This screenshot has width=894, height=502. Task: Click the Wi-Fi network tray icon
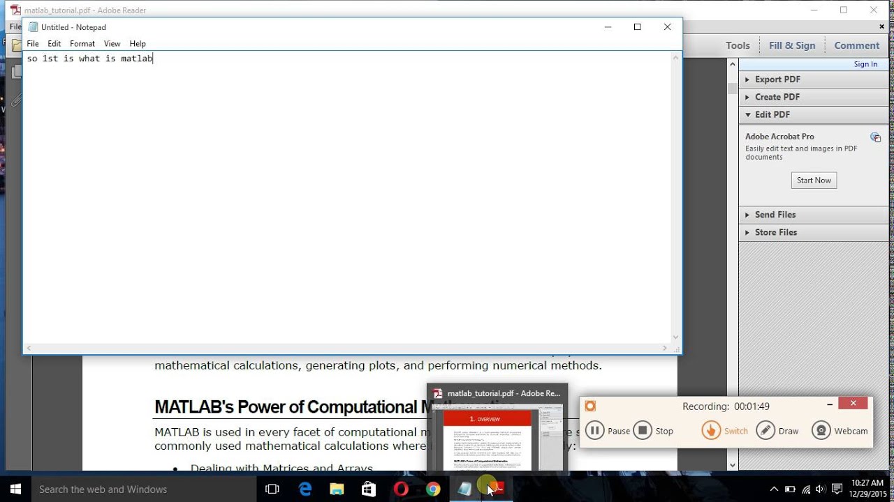coord(806,489)
